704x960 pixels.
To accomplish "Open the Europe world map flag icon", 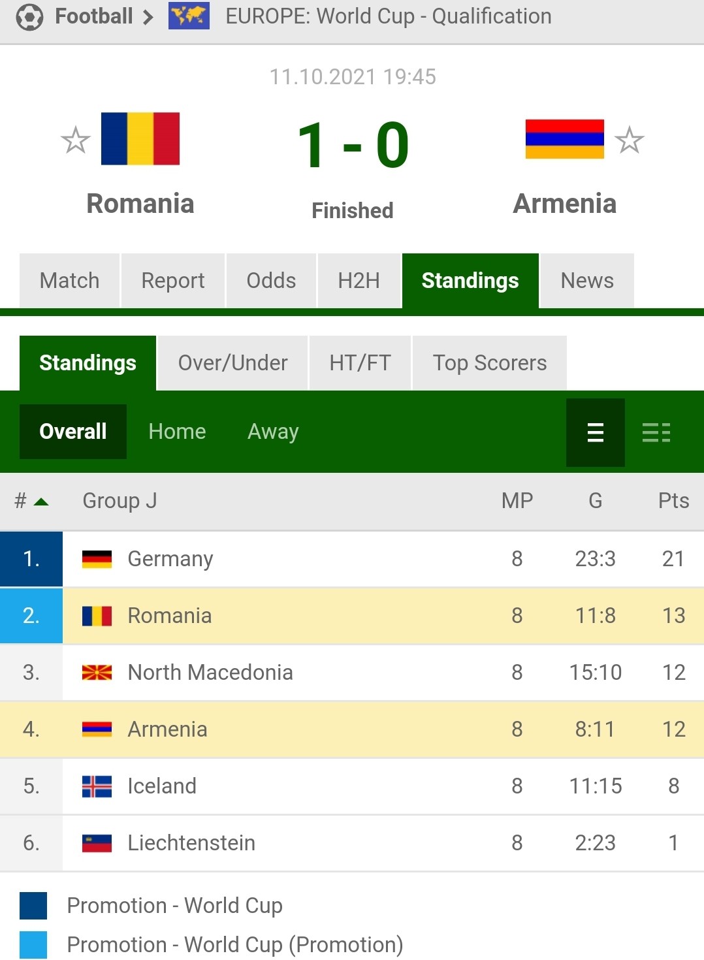I will pyautogui.click(x=189, y=16).
